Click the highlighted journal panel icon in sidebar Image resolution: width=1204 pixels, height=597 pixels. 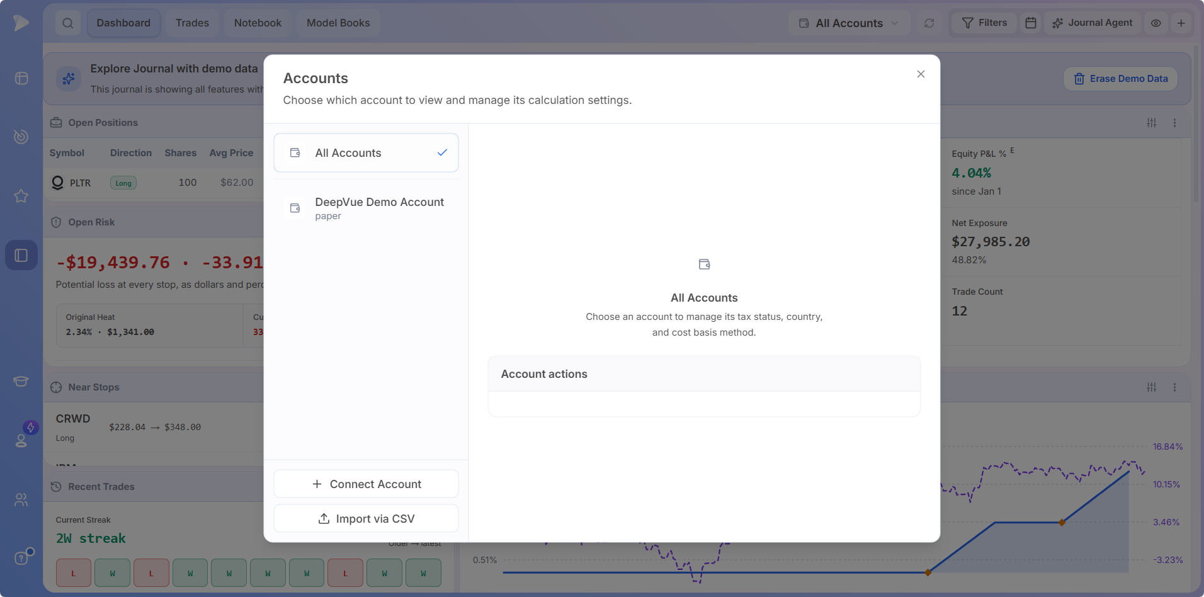pyautogui.click(x=21, y=255)
